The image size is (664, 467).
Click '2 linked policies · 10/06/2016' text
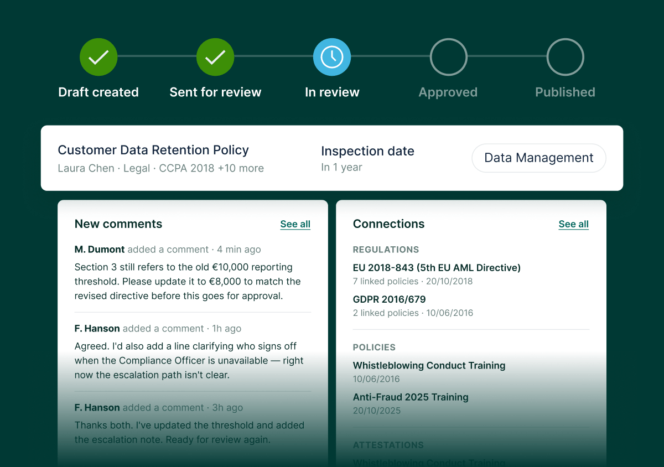pos(413,313)
